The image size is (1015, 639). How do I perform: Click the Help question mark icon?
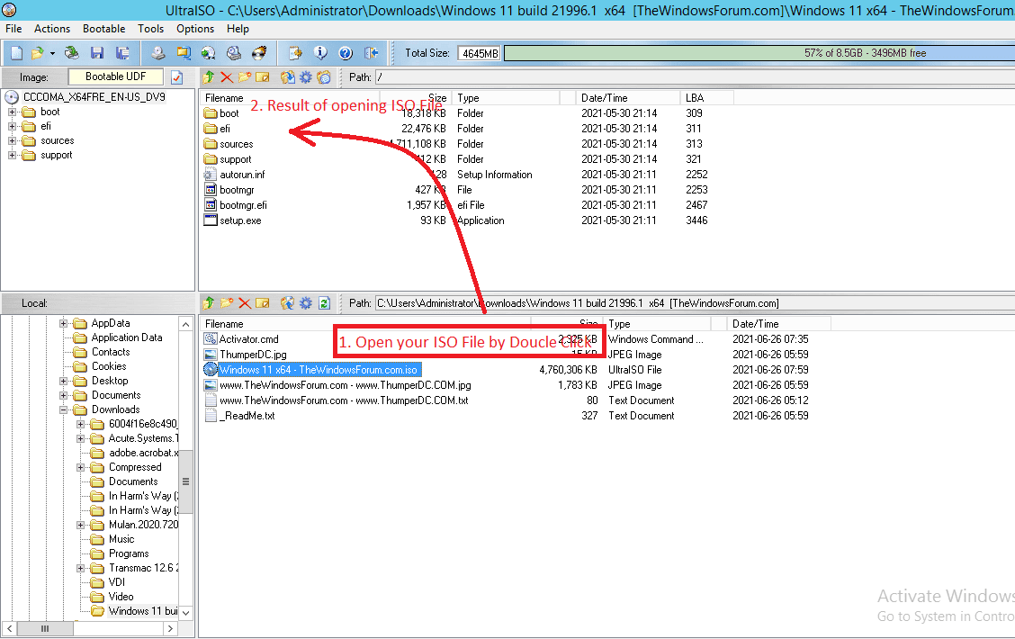[x=345, y=52]
